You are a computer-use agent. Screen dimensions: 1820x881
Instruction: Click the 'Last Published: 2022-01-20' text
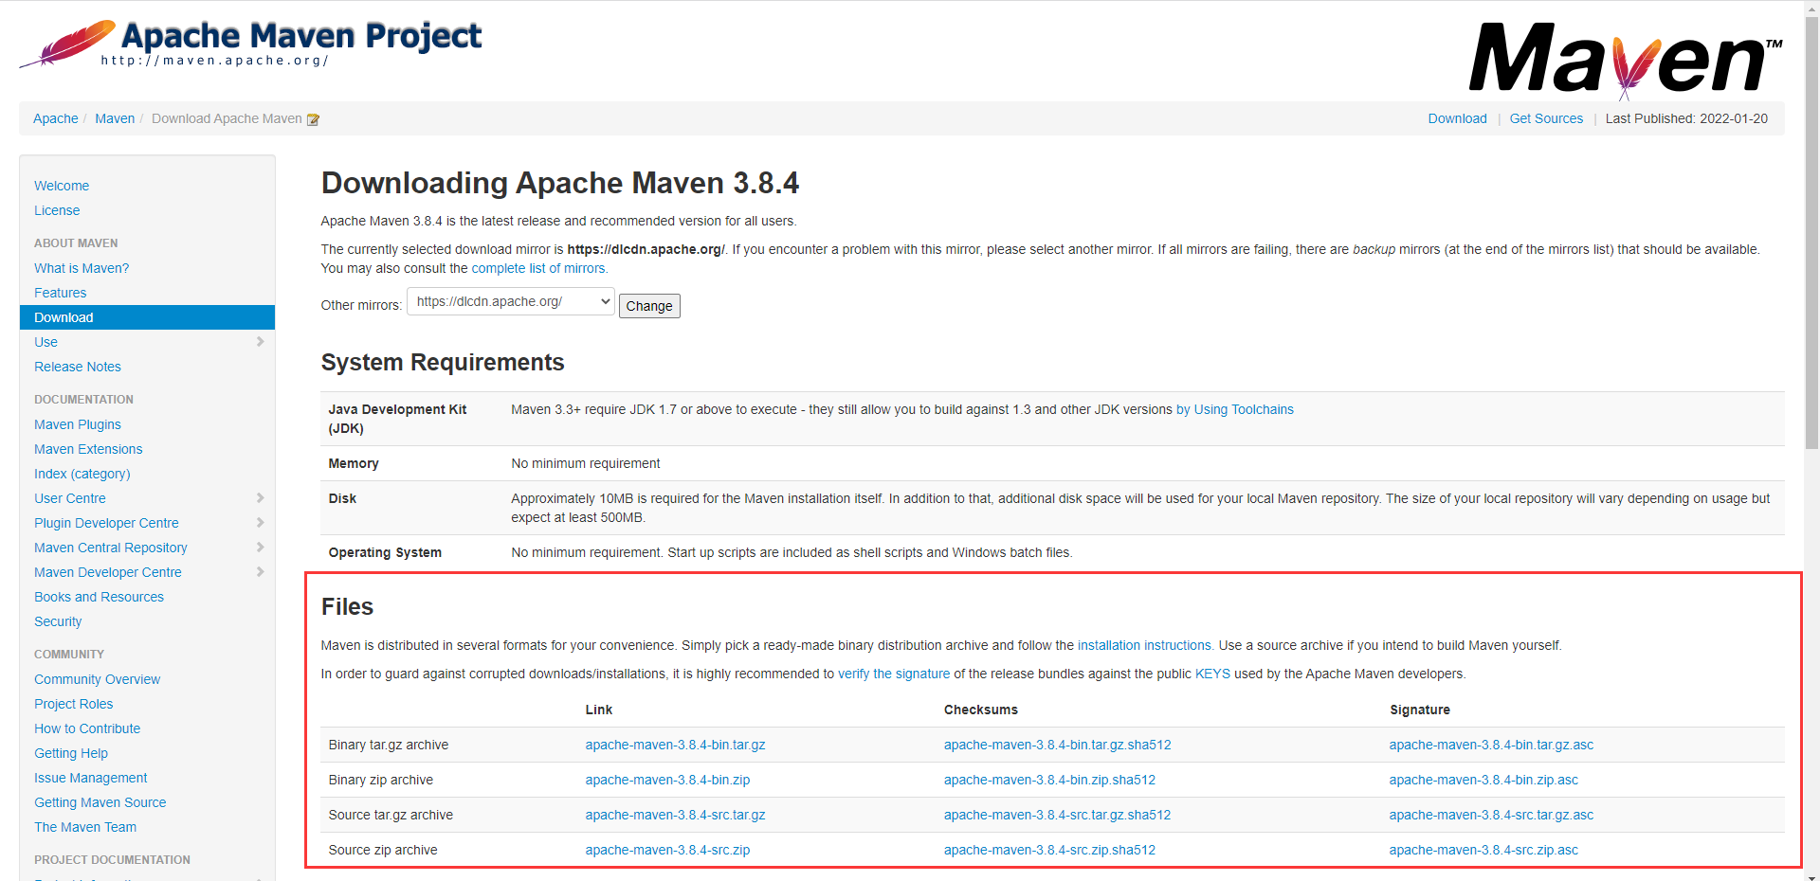pyautogui.click(x=1686, y=118)
